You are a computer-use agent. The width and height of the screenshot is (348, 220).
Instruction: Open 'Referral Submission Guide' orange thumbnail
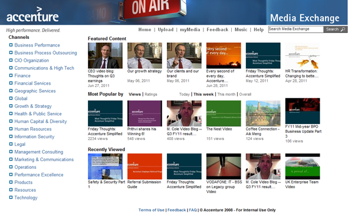point(145,166)
